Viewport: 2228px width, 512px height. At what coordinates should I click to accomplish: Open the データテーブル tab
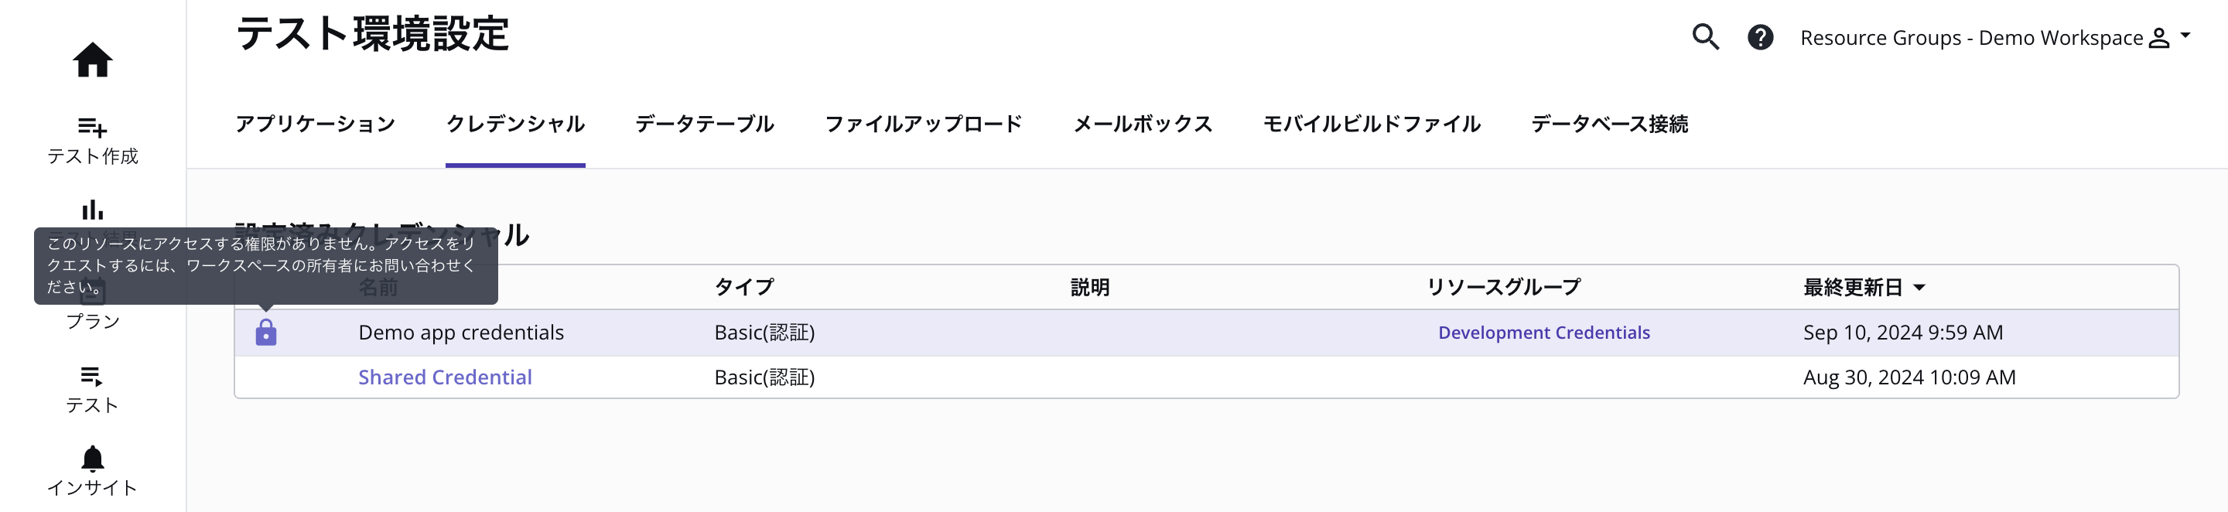coord(704,125)
